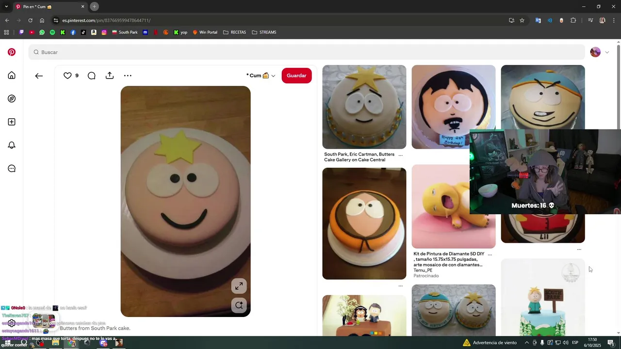Expand account chevron next to avatar

(607, 52)
